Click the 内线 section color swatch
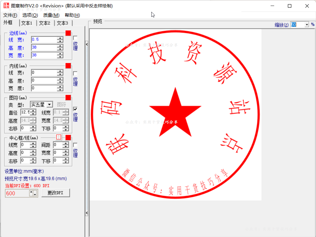This screenshot has width=316, height=237. pyautogui.click(x=68, y=65)
